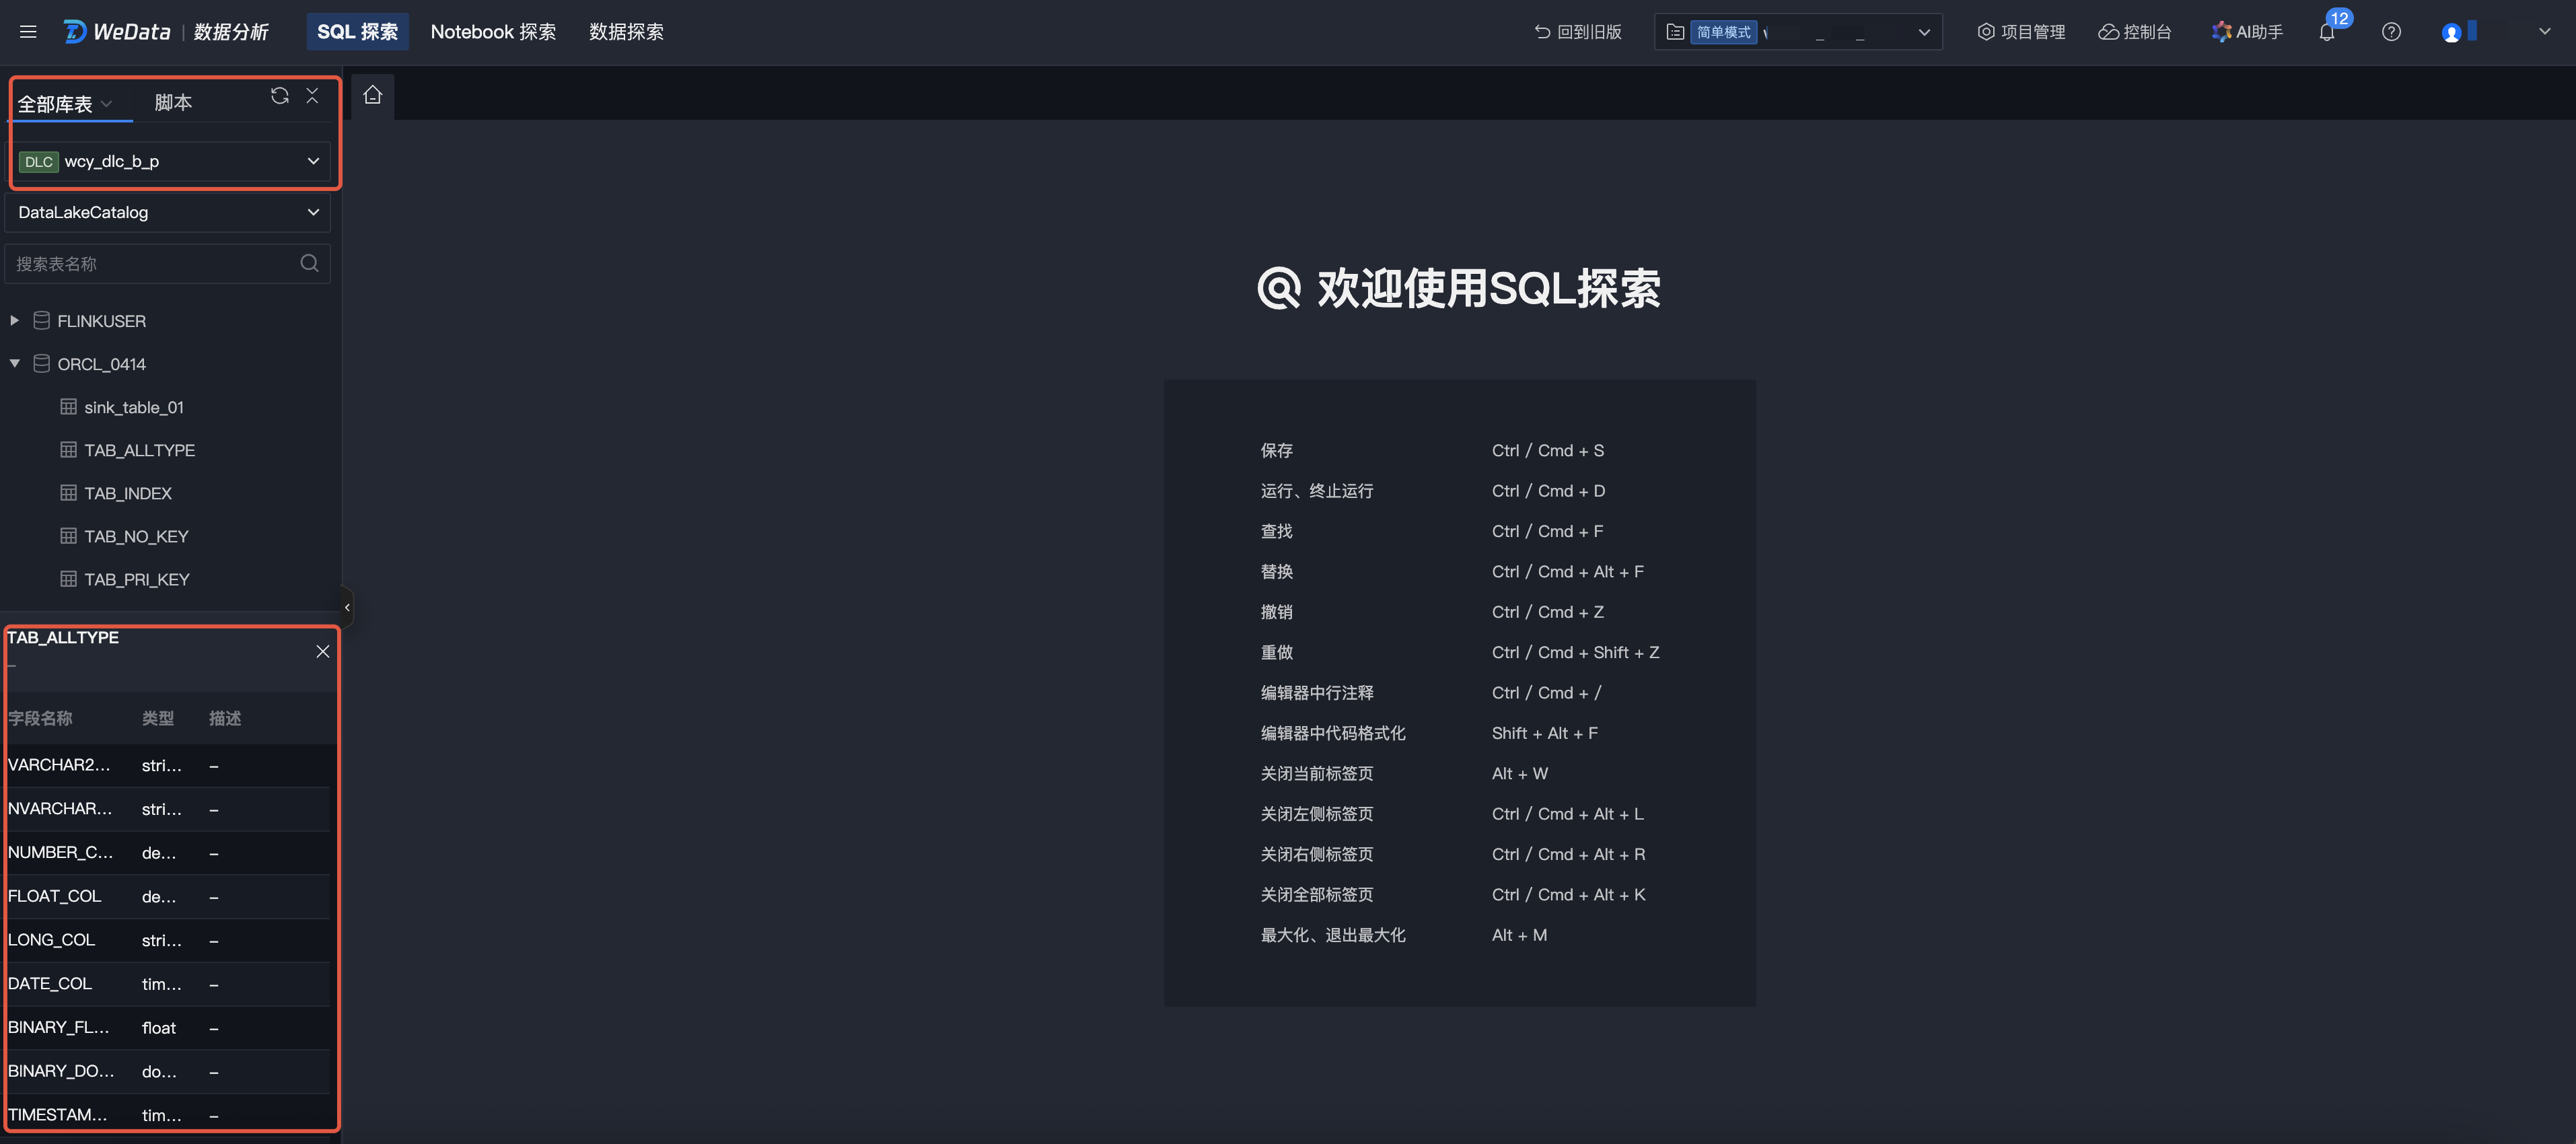Switch to Notebook 探索 tab
Image resolution: width=2576 pixels, height=1144 pixels.
coord(493,32)
